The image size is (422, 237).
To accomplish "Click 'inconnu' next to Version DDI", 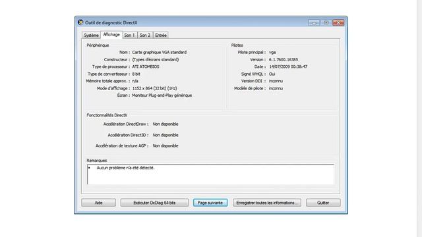I will (276, 81).
